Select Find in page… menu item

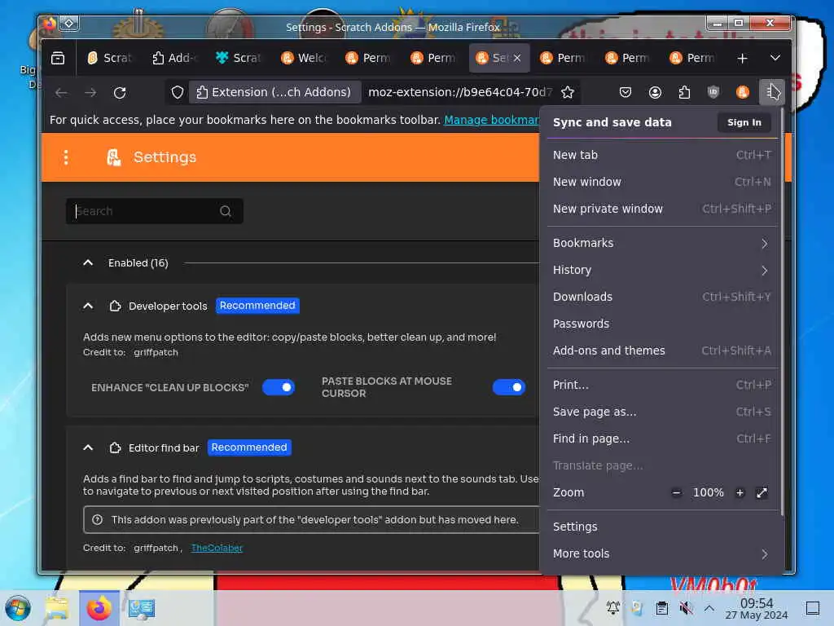tap(662, 439)
